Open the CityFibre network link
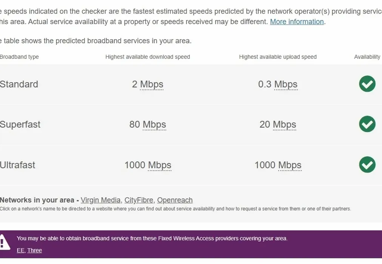Viewport: 382px width, 264px height. tap(139, 200)
